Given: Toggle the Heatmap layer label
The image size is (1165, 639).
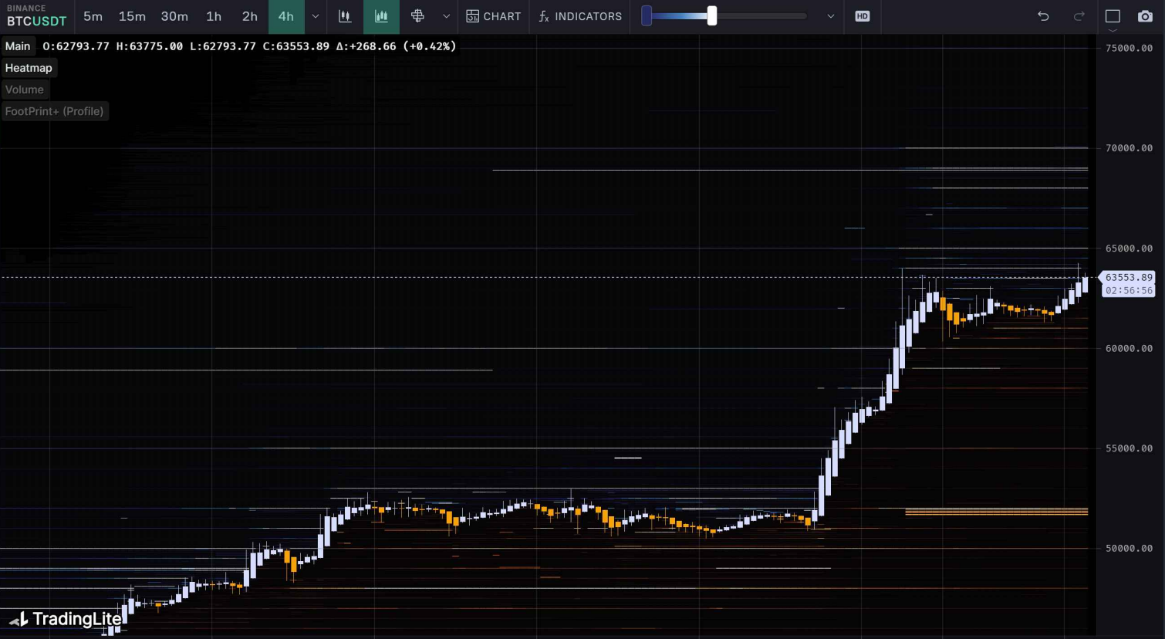Looking at the screenshot, I should [29, 68].
